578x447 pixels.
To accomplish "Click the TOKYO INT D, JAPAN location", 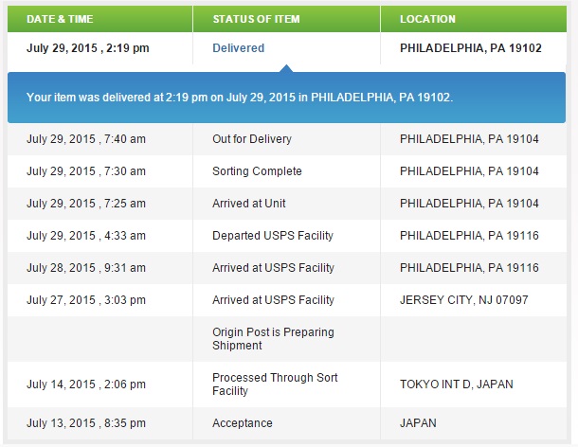I will point(457,384).
